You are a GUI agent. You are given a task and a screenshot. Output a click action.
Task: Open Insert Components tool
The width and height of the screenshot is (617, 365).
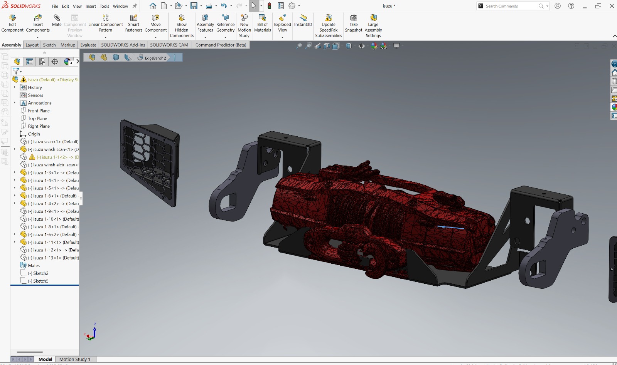point(38,24)
